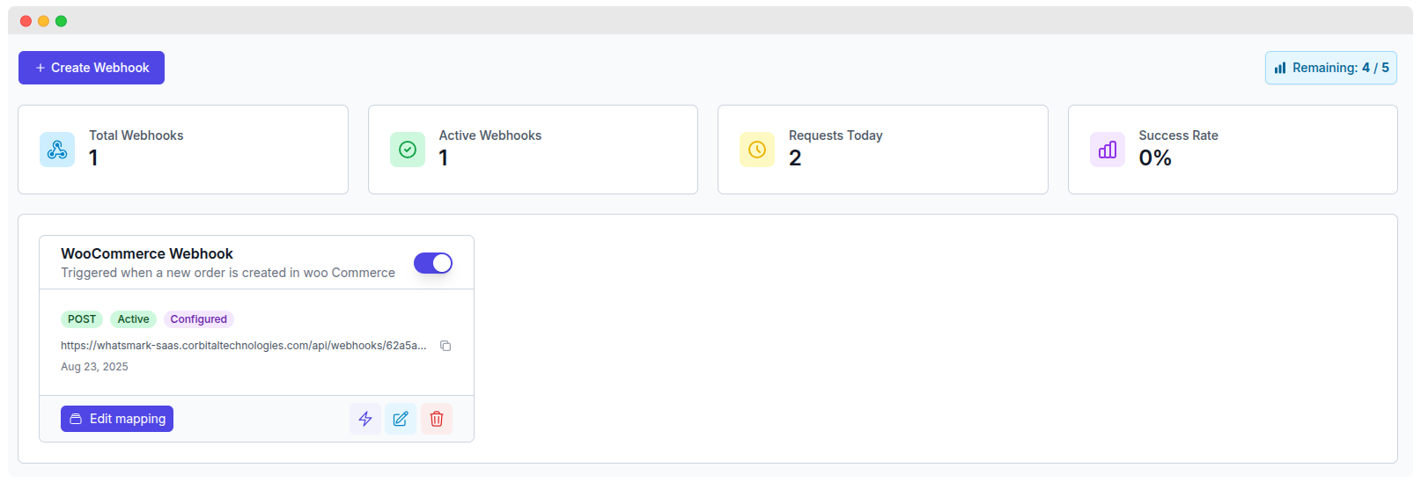Click the Success Rate bar chart icon
Image resolution: width=1421 pixels, height=483 pixels.
coord(1108,150)
